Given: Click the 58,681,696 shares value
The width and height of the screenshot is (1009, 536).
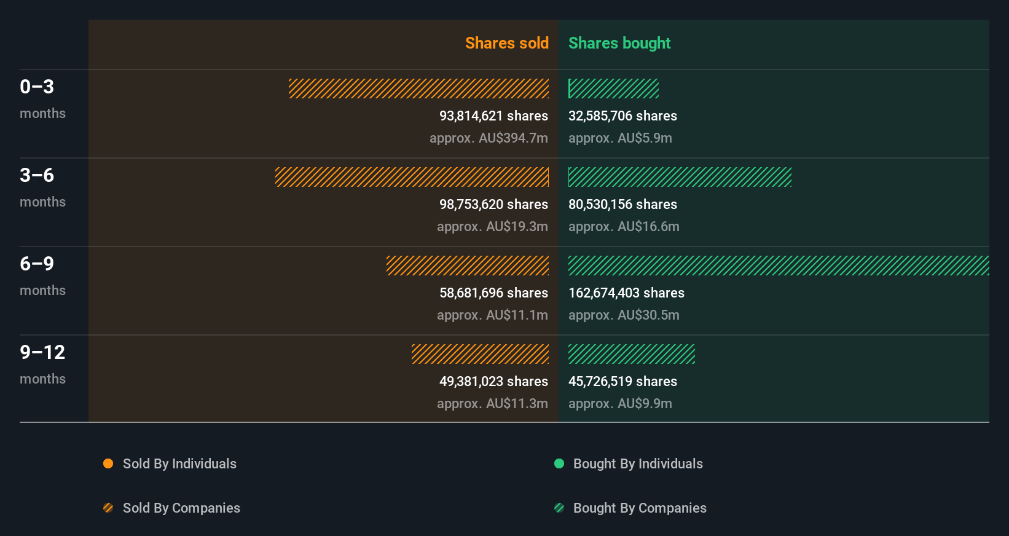Looking at the screenshot, I should (x=493, y=293).
